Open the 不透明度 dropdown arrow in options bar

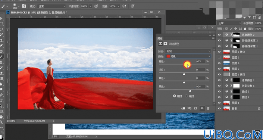[x=90, y=6]
